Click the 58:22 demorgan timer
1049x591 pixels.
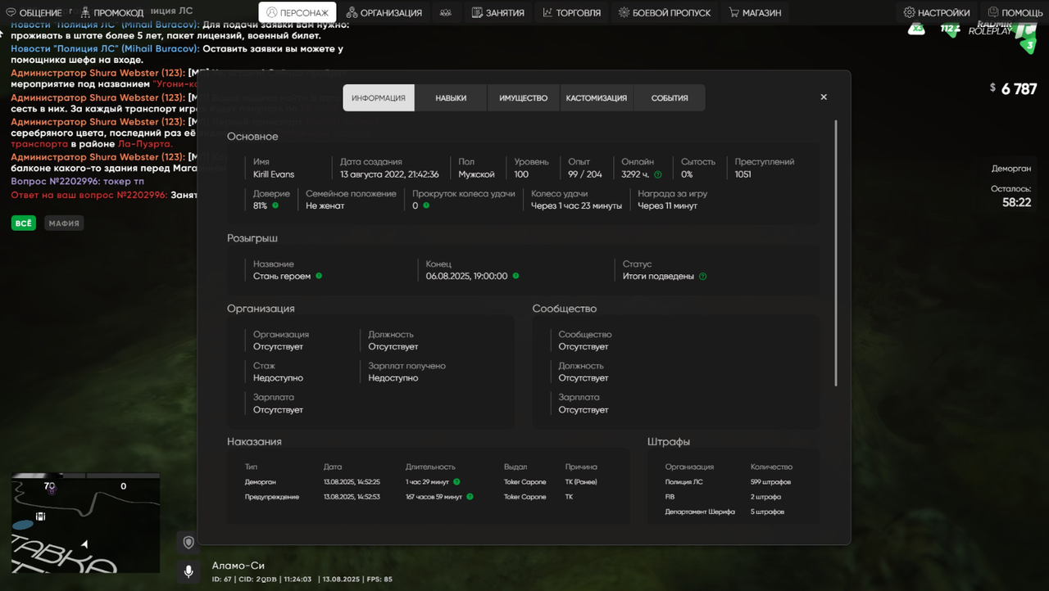(x=1017, y=202)
